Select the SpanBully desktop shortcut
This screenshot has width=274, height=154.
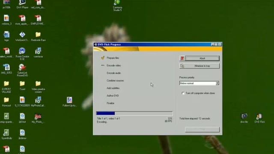(6, 134)
